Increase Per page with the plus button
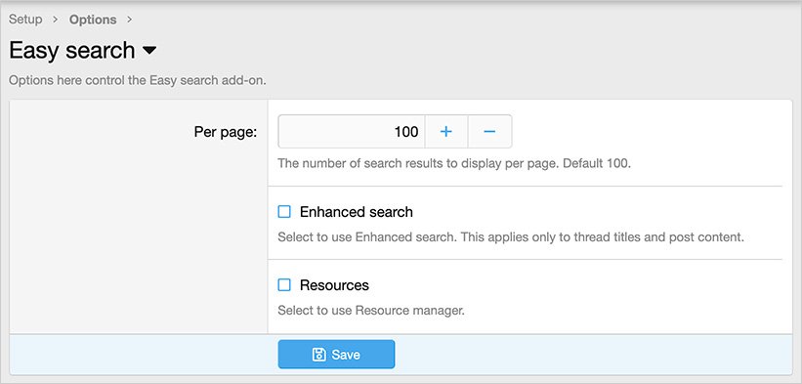802x384 pixels. point(446,132)
